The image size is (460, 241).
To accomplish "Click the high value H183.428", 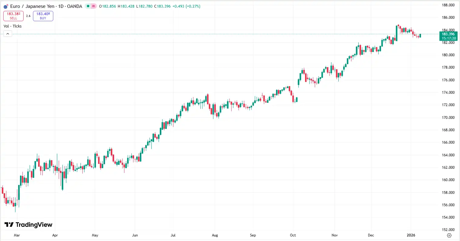I will [126, 6].
